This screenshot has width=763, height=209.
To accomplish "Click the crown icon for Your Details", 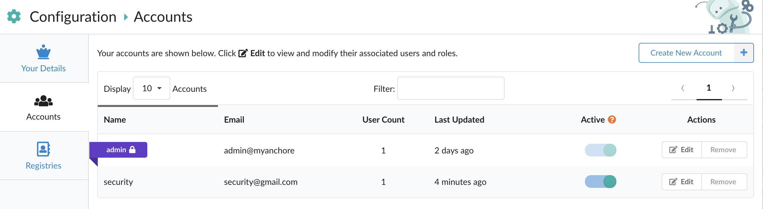I will click(x=43, y=52).
